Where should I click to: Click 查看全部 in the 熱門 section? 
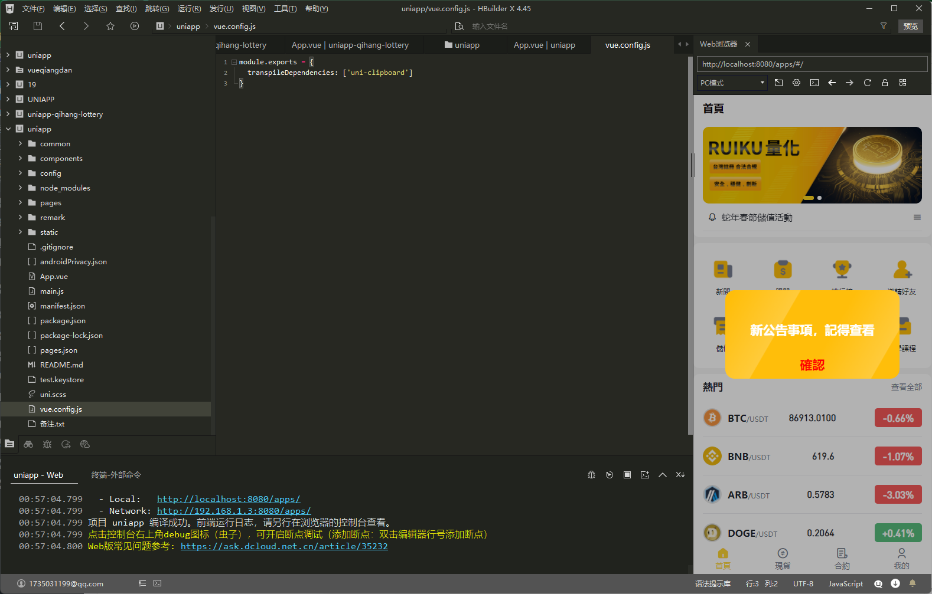point(907,387)
